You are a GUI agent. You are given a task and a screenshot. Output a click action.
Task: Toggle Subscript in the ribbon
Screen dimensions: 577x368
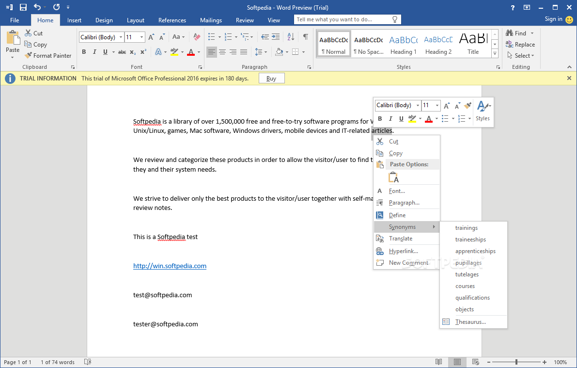coord(133,52)
